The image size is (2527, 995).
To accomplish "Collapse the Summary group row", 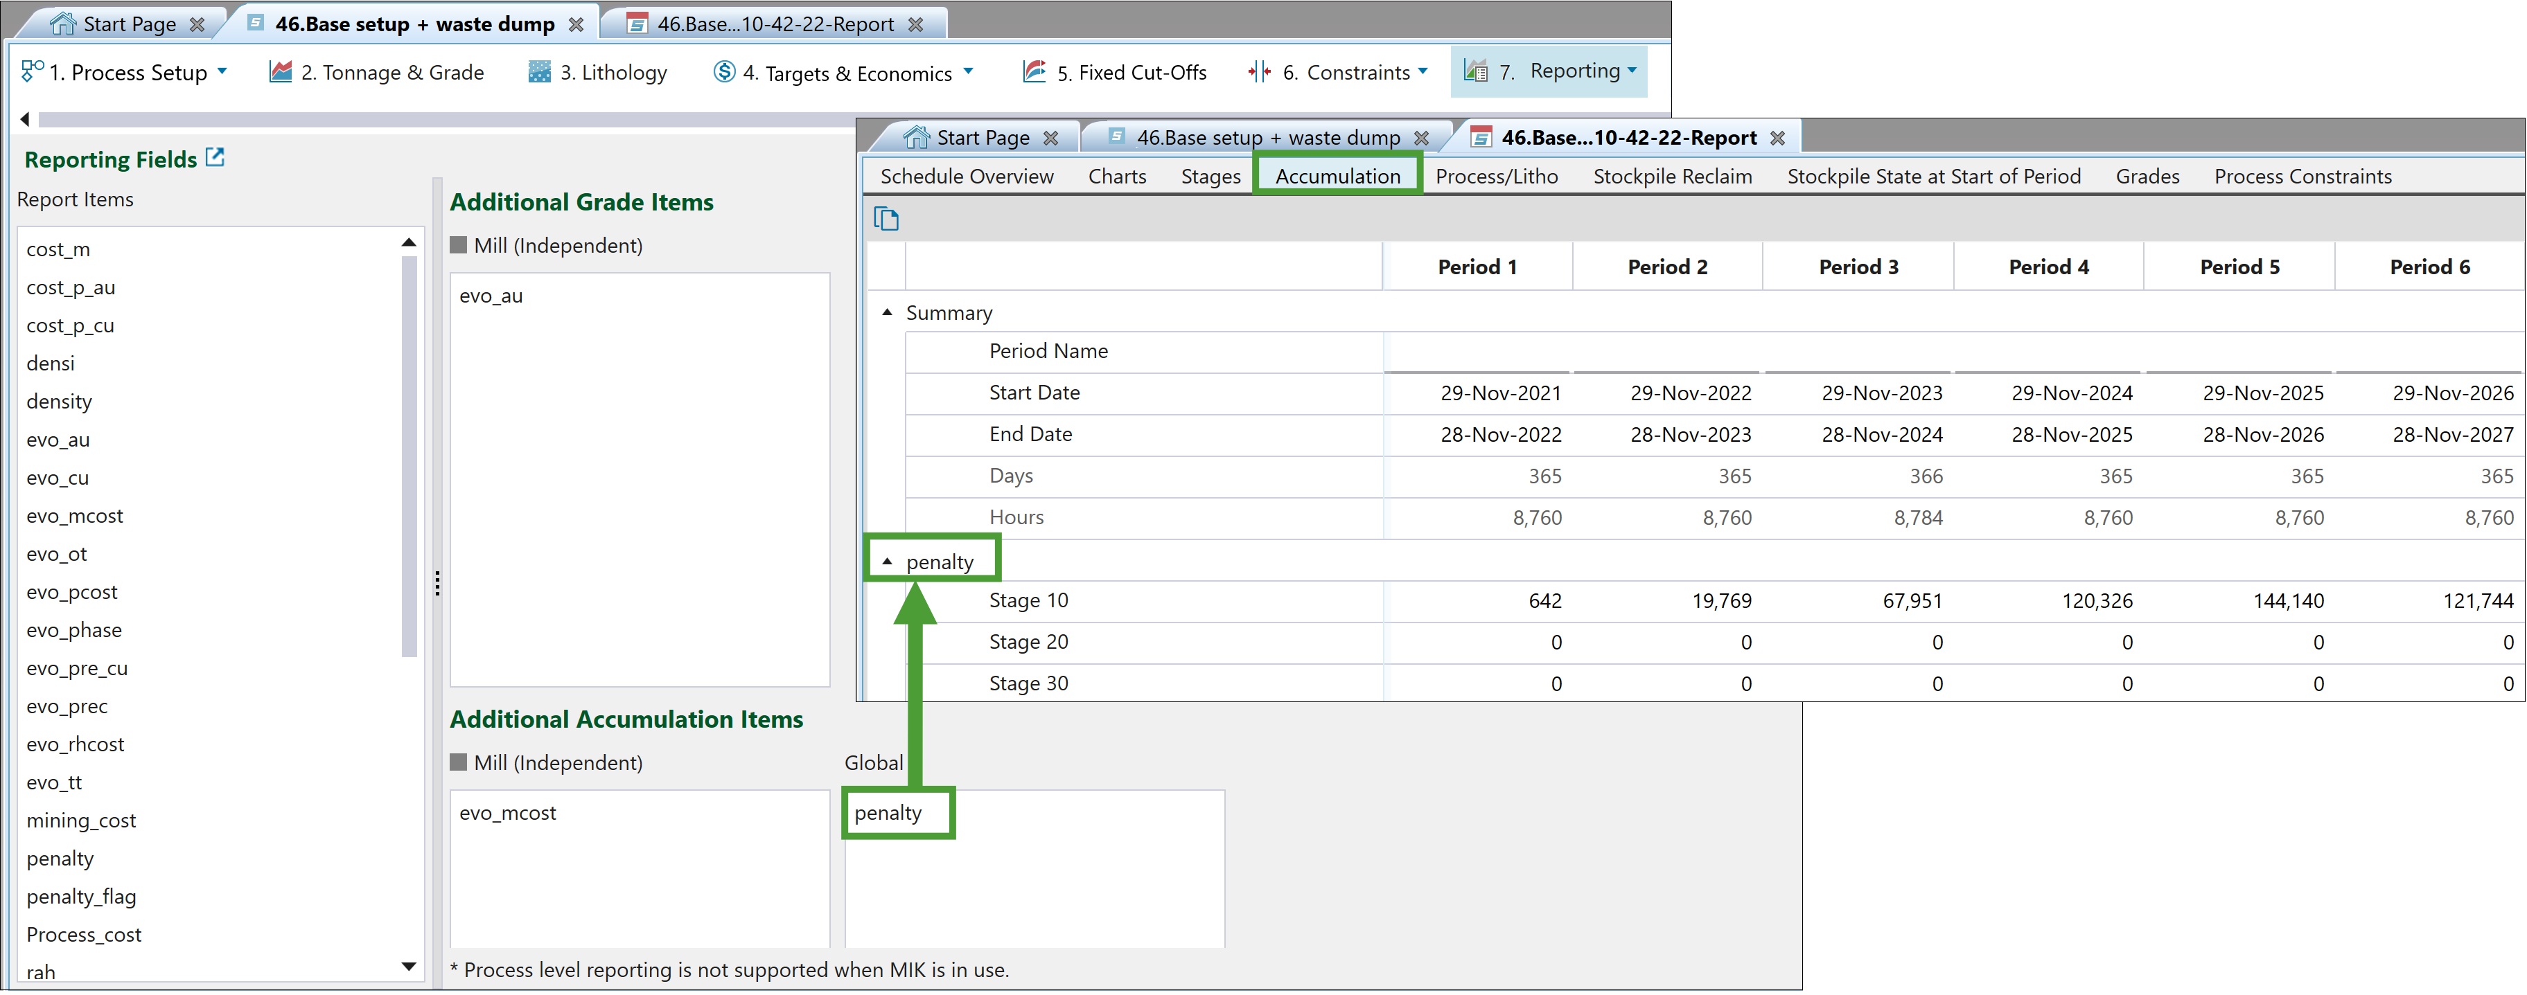I will click(x=887, y=312).
